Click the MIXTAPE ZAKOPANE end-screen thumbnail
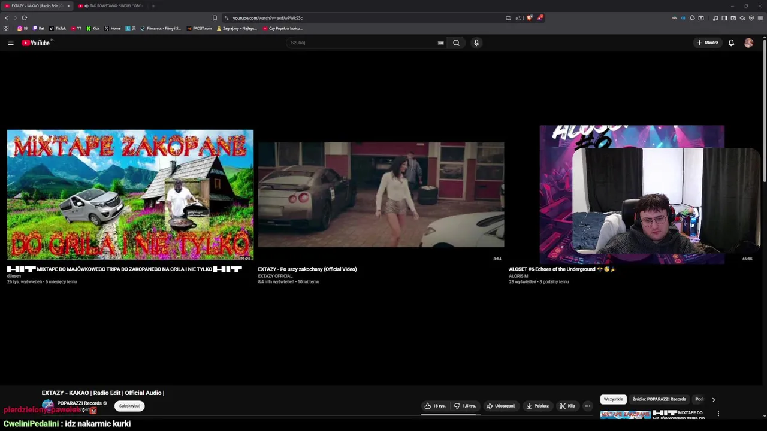The width and height of the screenshot is (767, 431). point(130,195)
